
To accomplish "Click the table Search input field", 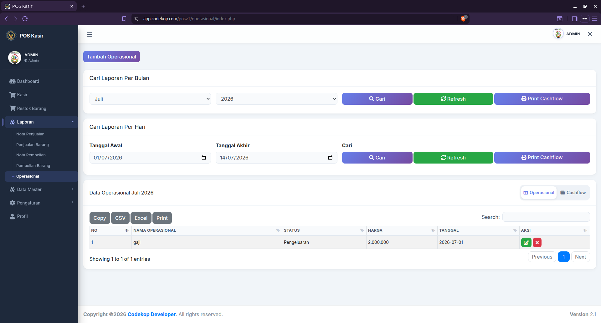I will [546, 217].
